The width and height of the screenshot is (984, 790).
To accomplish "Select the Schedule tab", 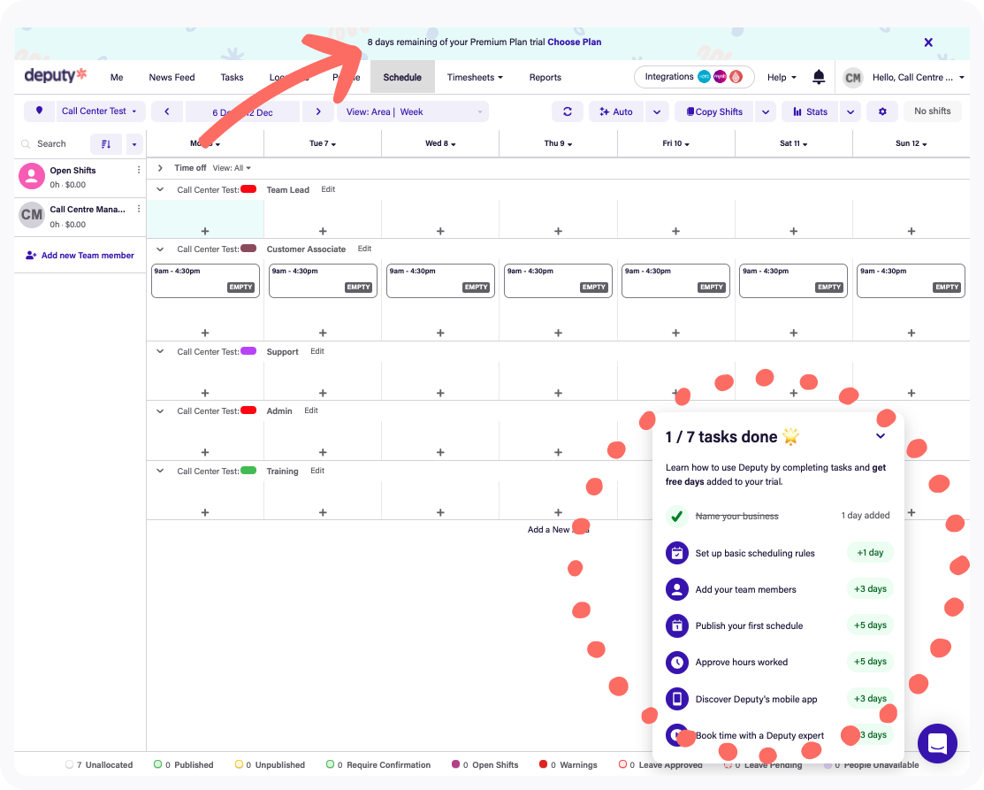I will click(x=402, y=77).
